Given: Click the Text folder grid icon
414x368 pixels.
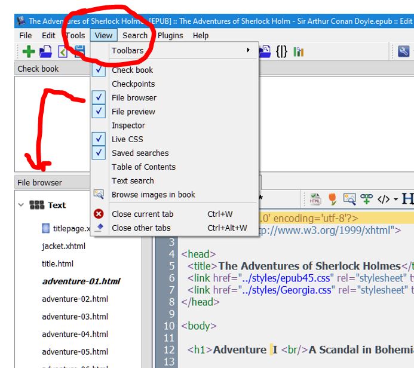Looking at the screenshot, I should click(36, 205).
